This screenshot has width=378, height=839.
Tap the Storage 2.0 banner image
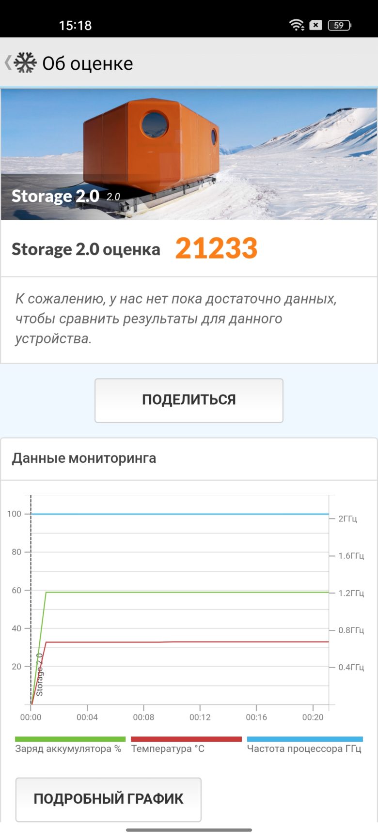pyautogui.click(x=189, y=154)
